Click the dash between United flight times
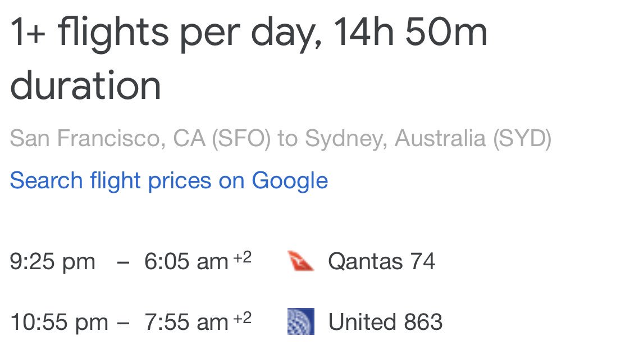This screenshot has width=639, height=349. 125,322
